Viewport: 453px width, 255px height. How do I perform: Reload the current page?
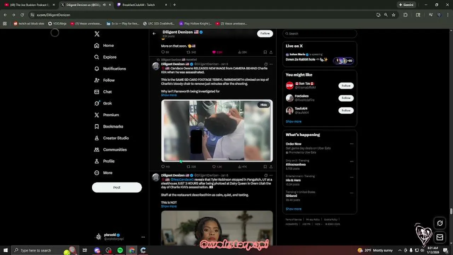22,15
